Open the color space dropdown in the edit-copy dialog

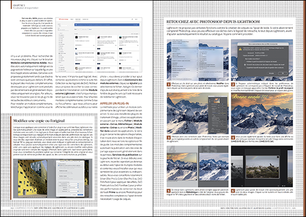(x=73, y=186)
